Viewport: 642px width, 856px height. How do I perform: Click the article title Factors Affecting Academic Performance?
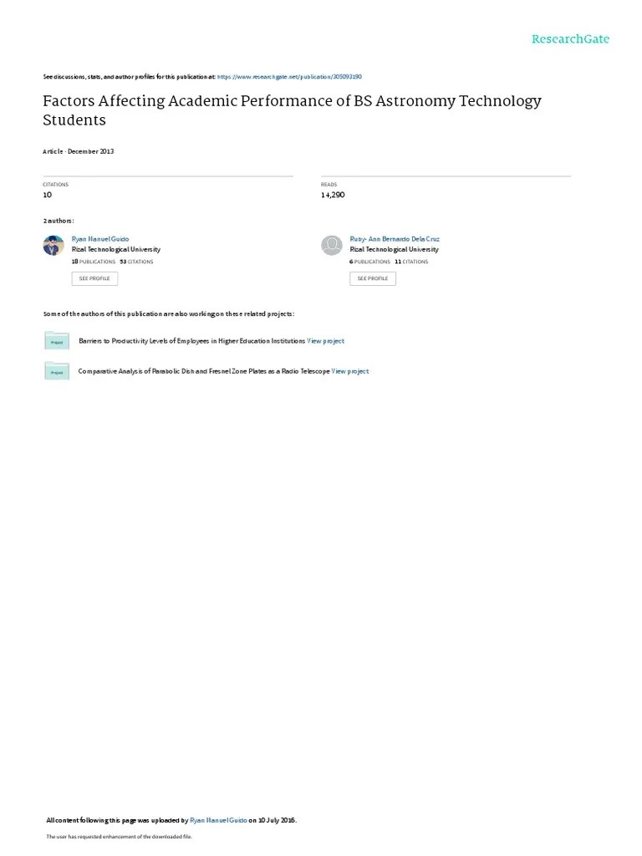click(x=292, y=110)
